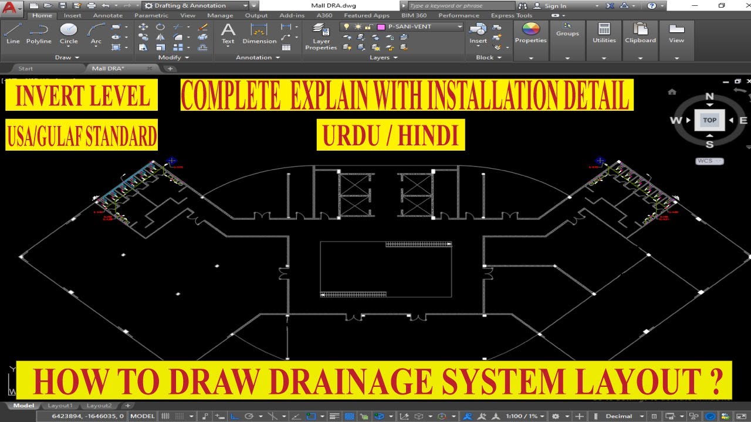
Task: Expand the Draw panel
Action: coord(66,57)
